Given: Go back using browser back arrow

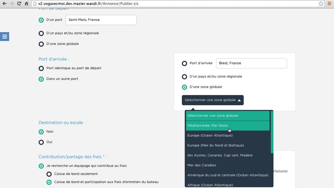Looking at the screenshot, I should (x=4, y=4).
